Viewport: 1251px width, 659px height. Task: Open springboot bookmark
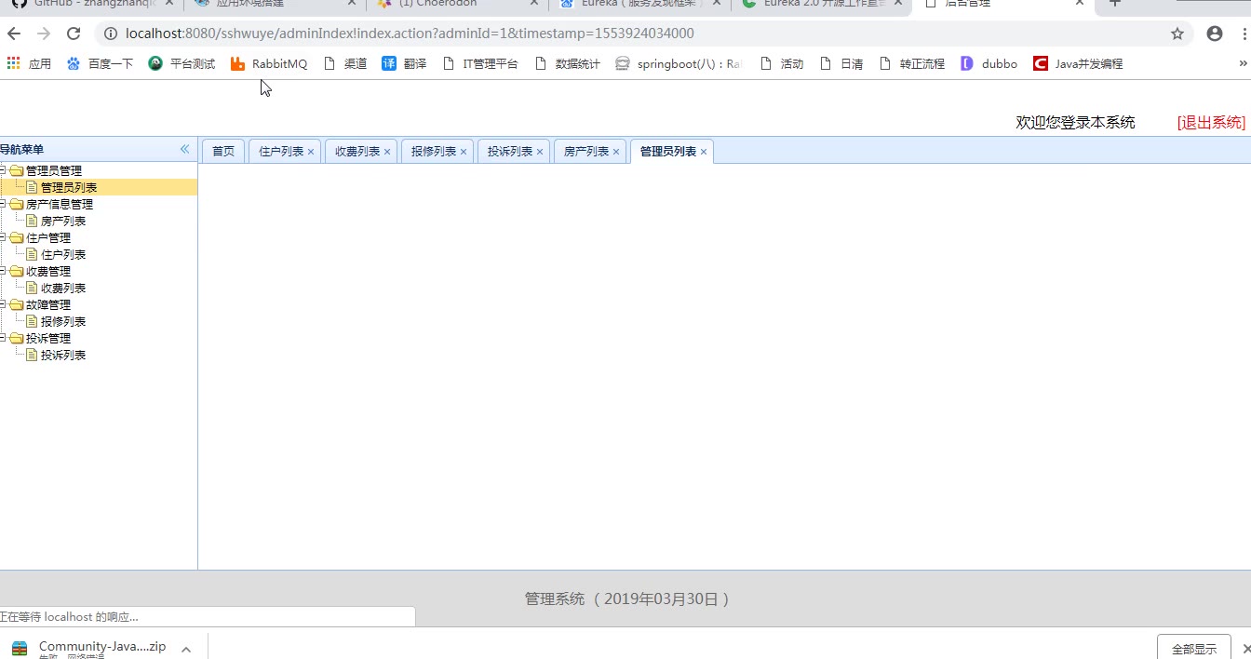tap(679, 63)
